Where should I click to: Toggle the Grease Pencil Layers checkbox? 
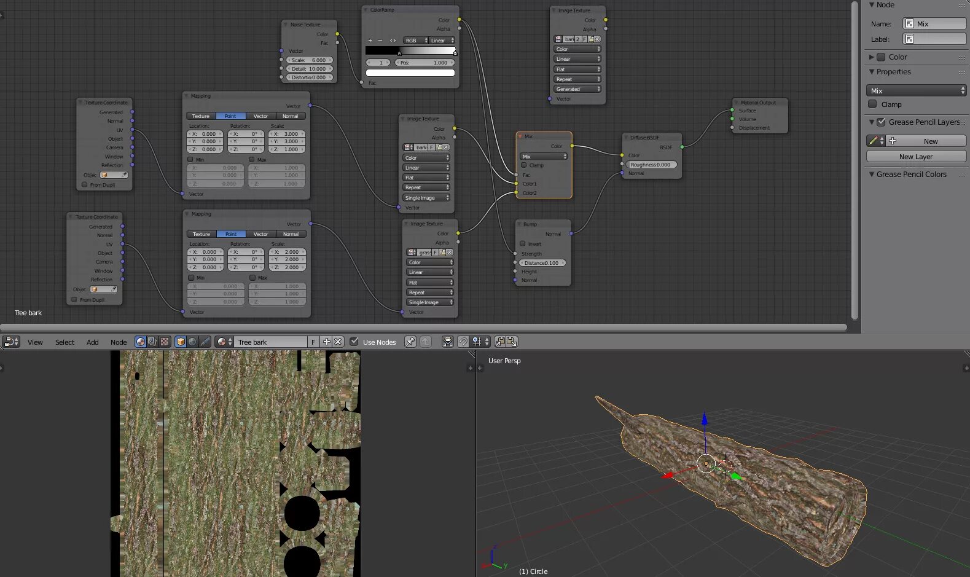[x=881, y=122]
